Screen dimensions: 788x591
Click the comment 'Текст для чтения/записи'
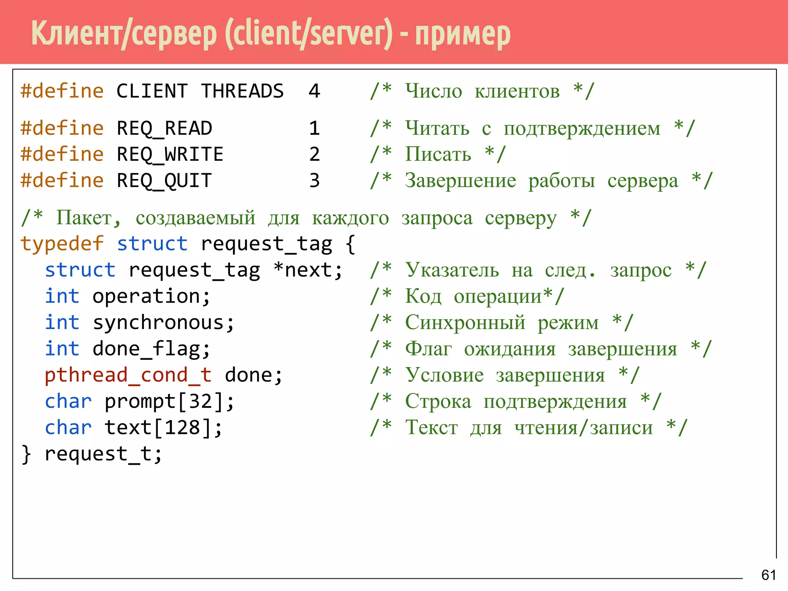click(x=529, y=428)
